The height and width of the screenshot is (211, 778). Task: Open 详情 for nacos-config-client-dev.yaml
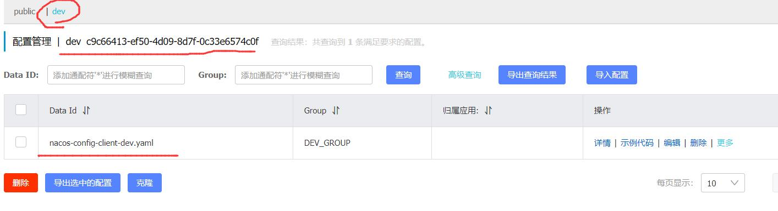tap(602, 143)
